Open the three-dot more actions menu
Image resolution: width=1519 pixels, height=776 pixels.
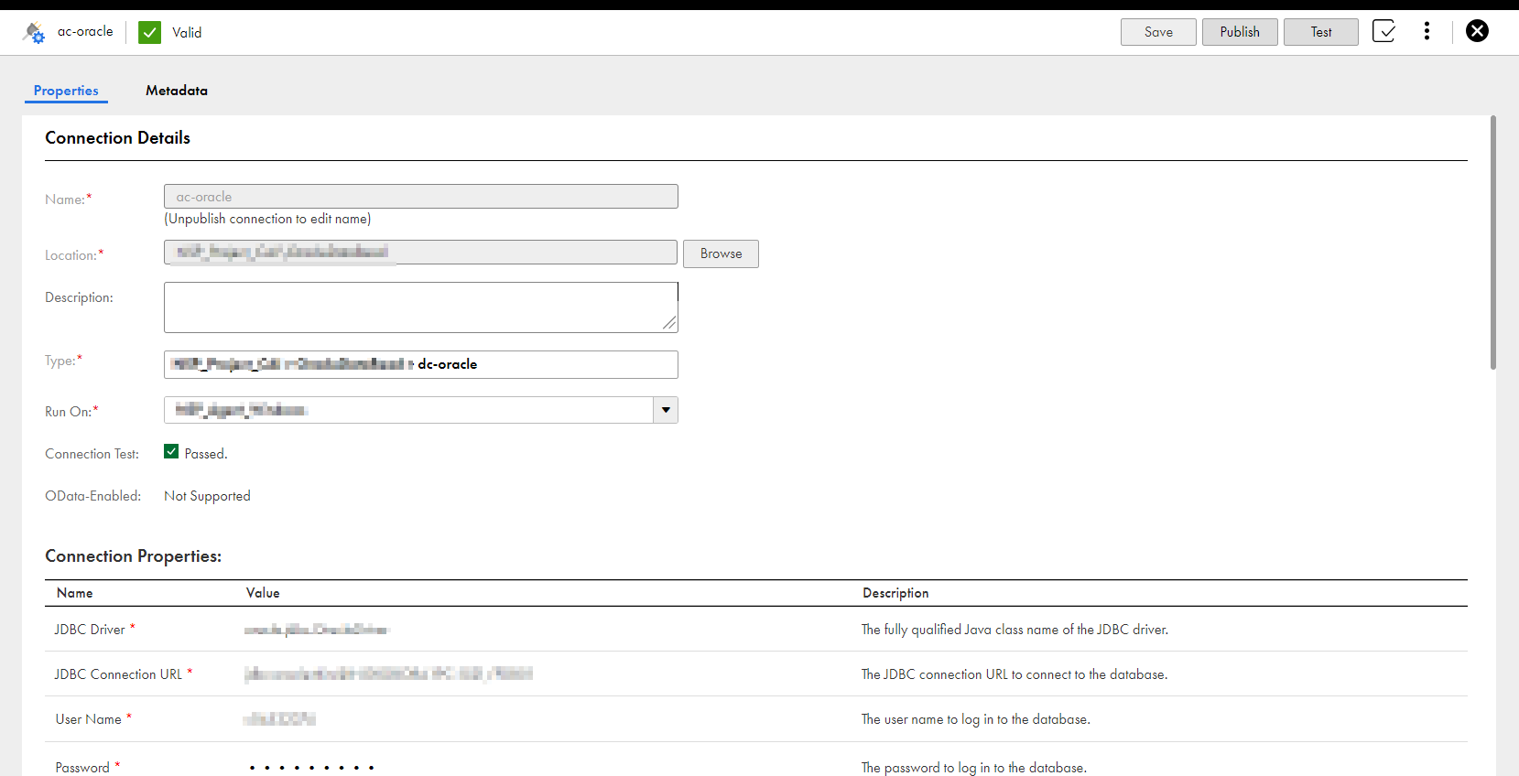[1427, 32]
